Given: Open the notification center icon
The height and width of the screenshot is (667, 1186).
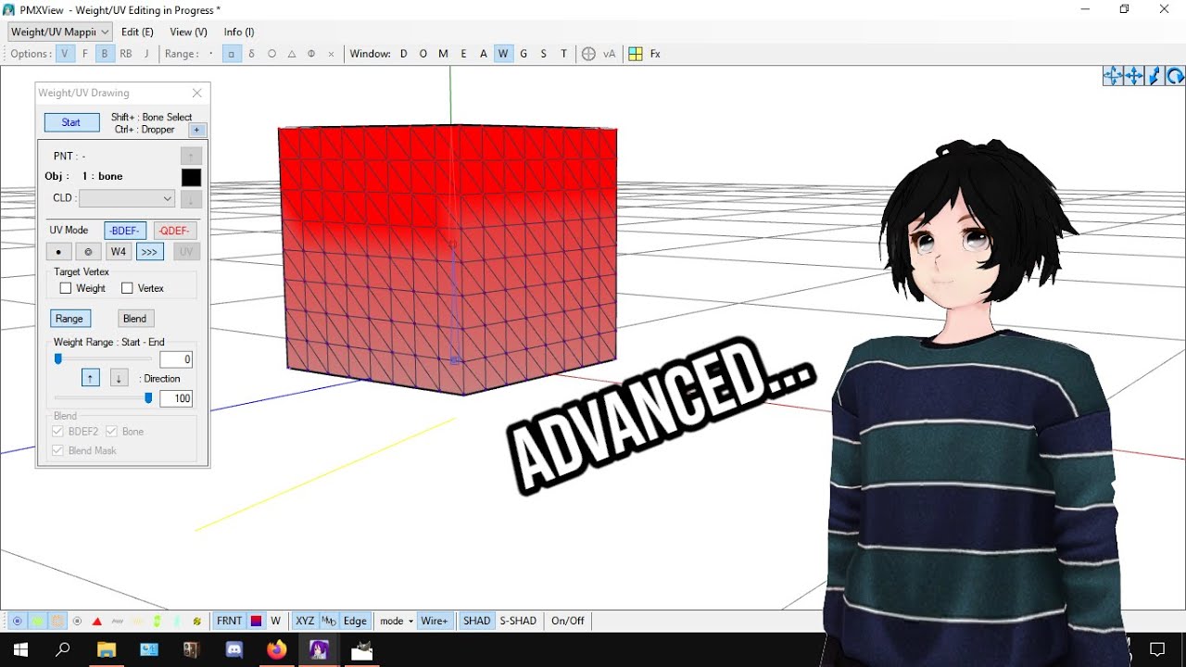Looking at the screenshot, I should (x=1157, y=650).
